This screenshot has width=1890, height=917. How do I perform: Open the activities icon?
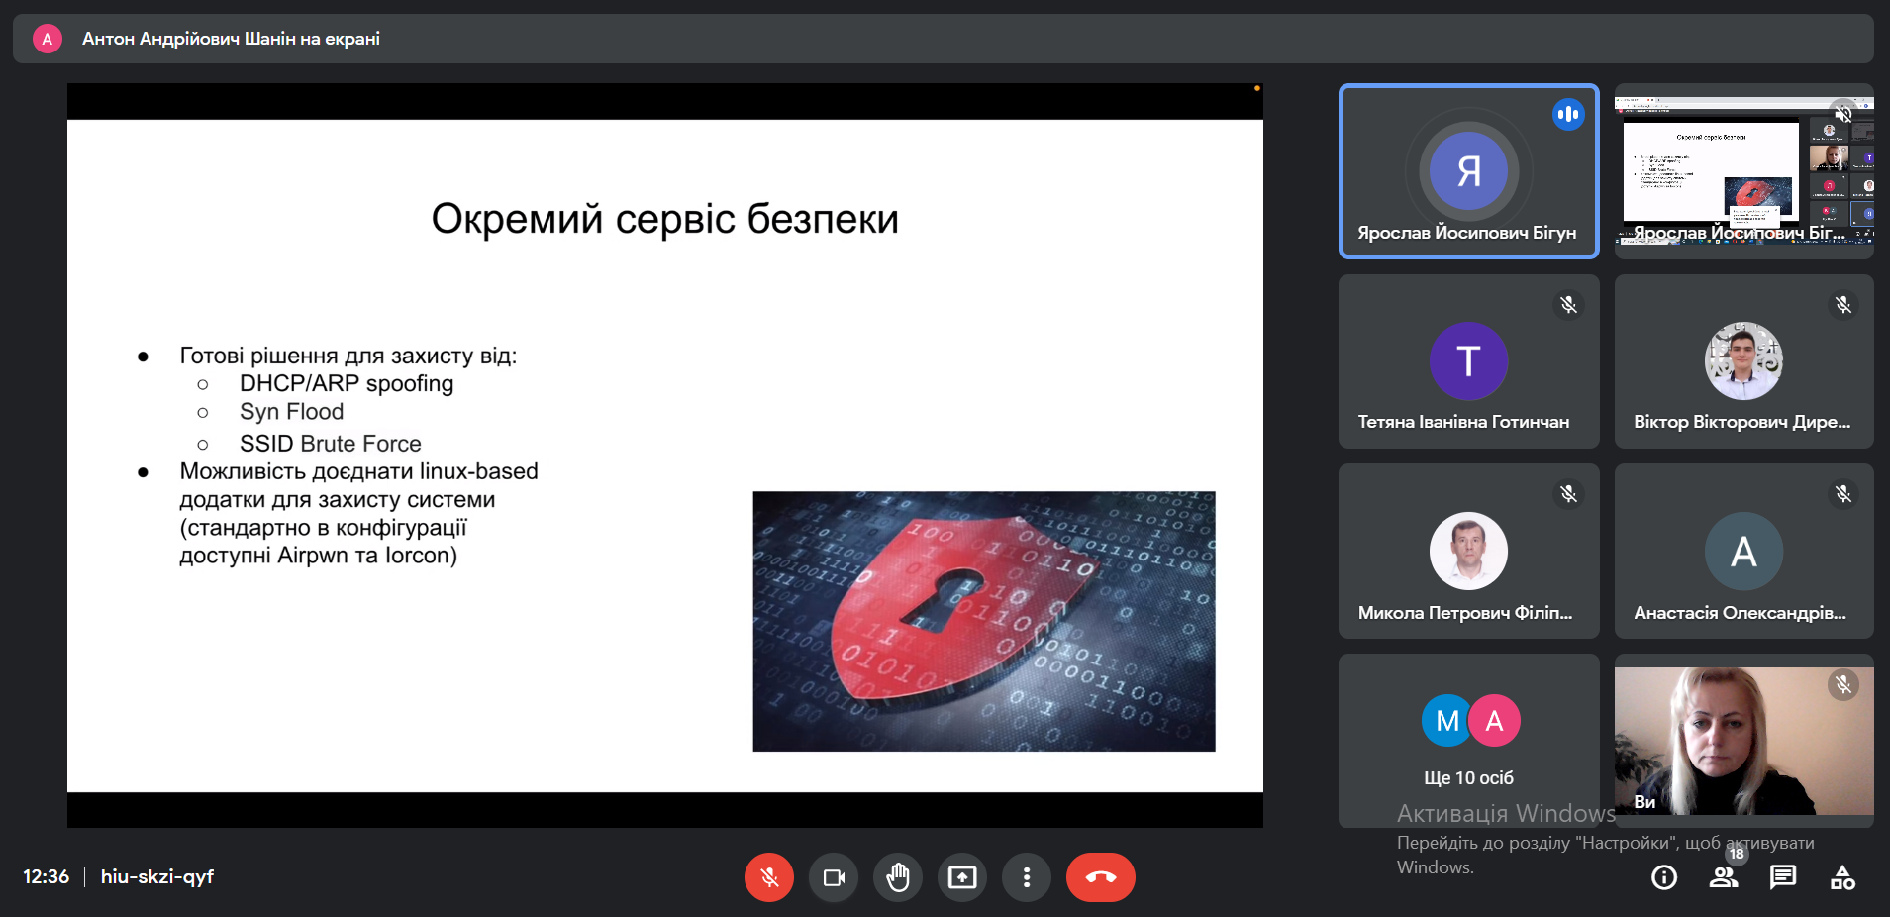tap(1842, 877)
